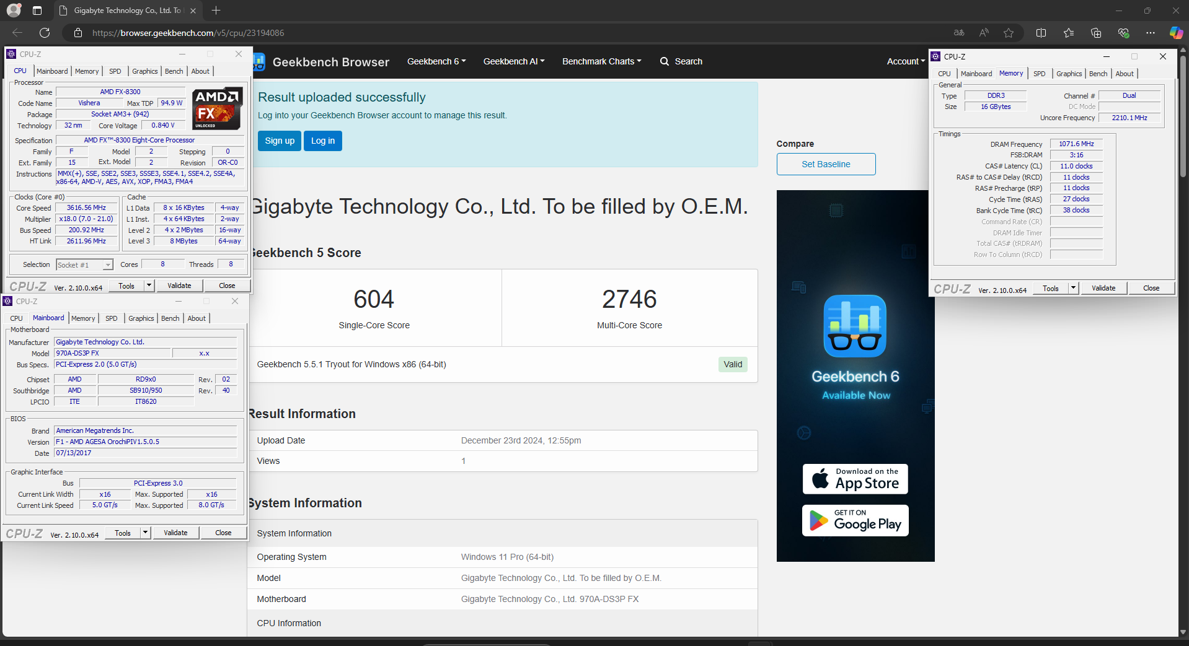This screenshot has width=1189, height=646.
Task: Click the browser back arrow
Action: (17, 33)
